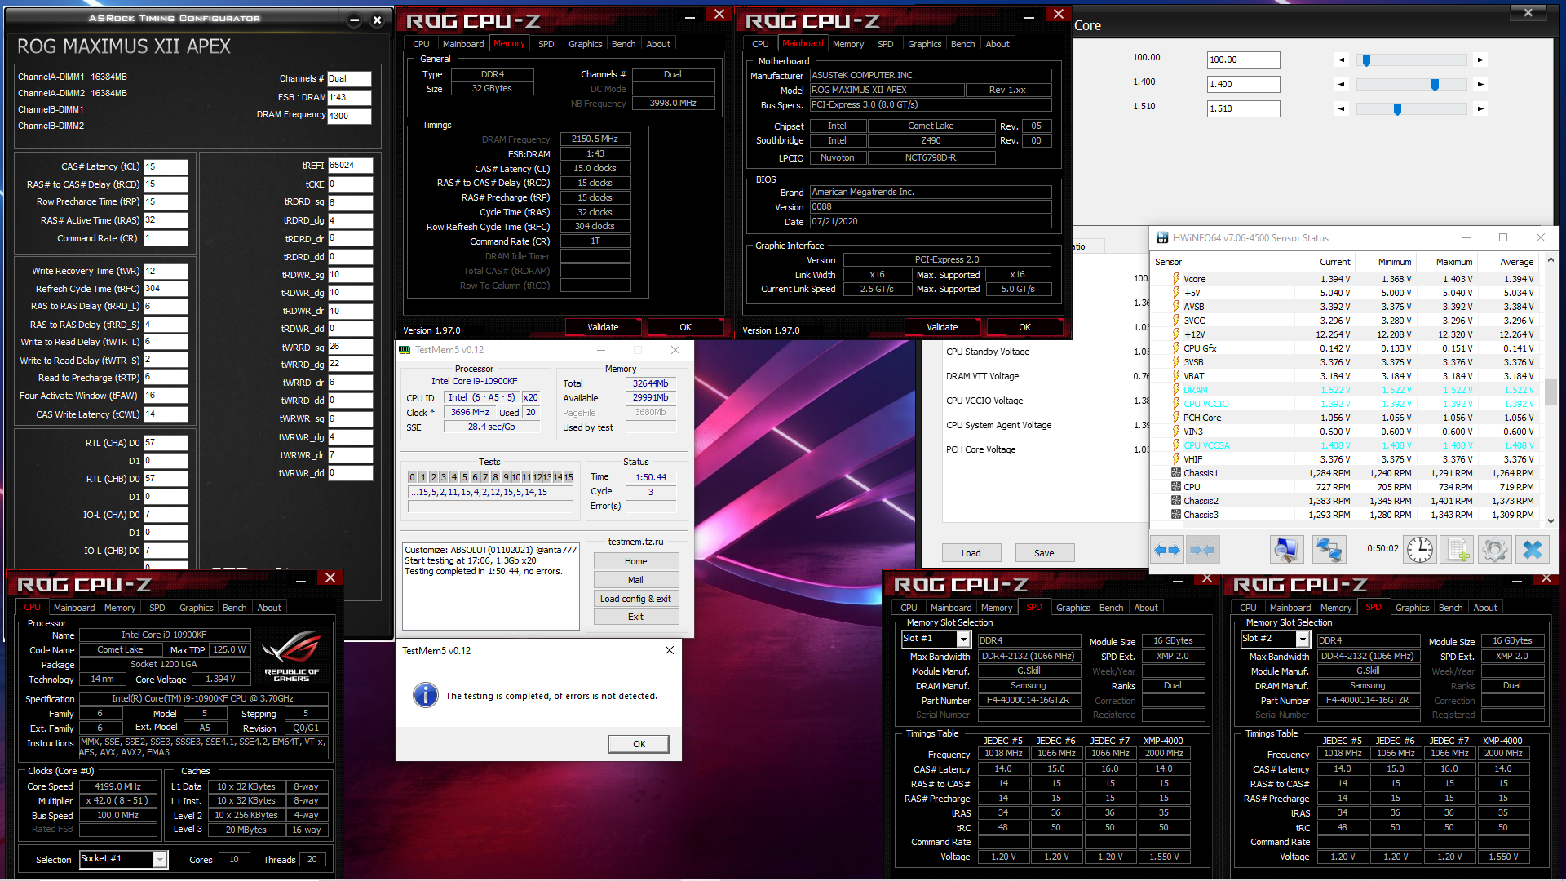Viewport: 1566px width, 881px height.
Task: Open Bench tab in Mainboard CPU-Z window
Action: [x=962, y=44]
